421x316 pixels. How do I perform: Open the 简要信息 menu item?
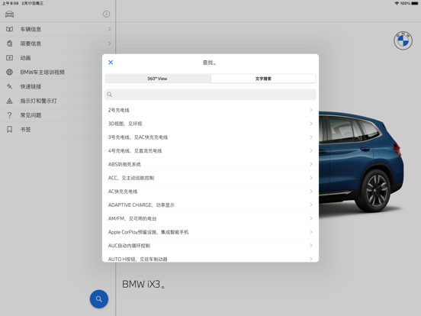click(58, 44)
